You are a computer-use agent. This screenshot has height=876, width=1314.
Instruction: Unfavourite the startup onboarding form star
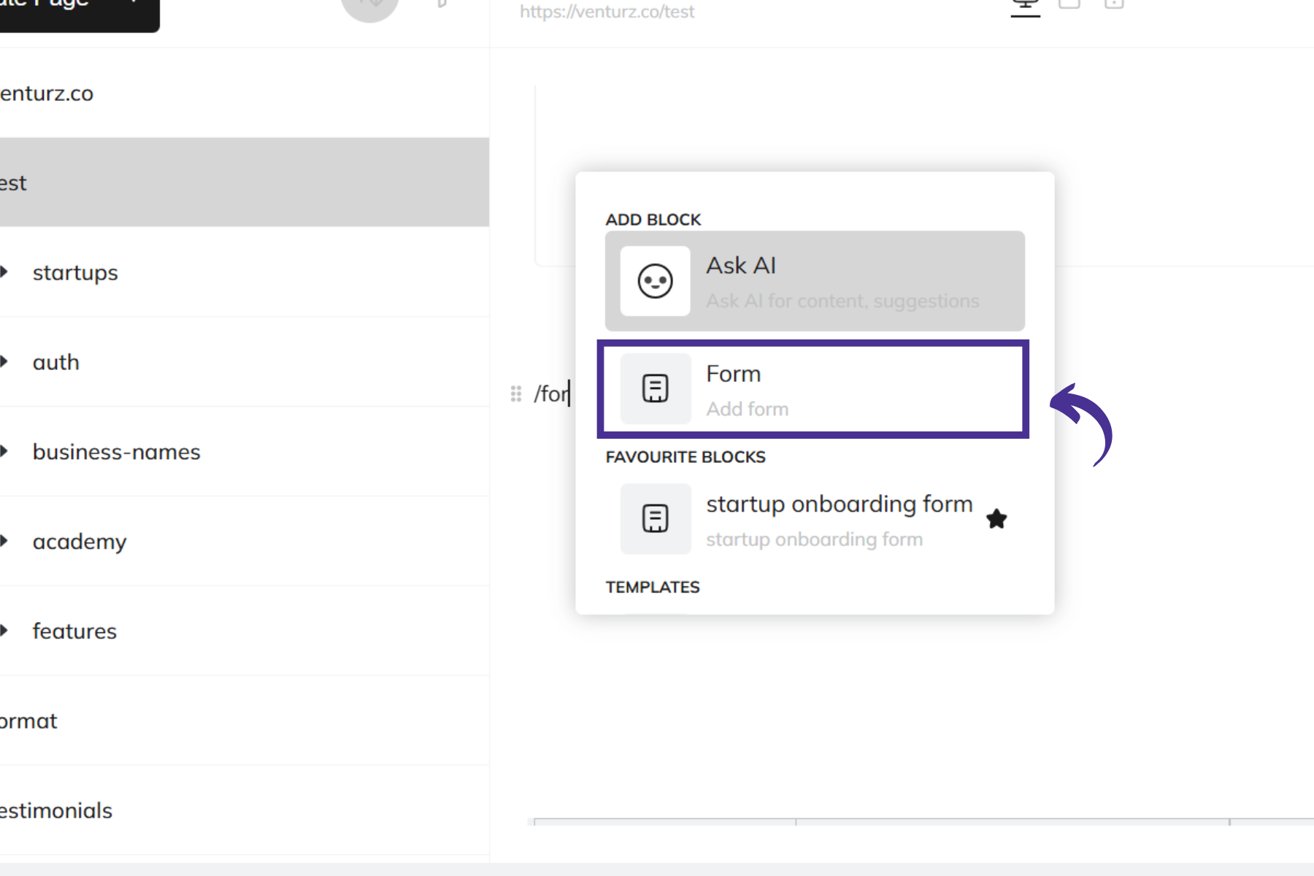[996, 519]
